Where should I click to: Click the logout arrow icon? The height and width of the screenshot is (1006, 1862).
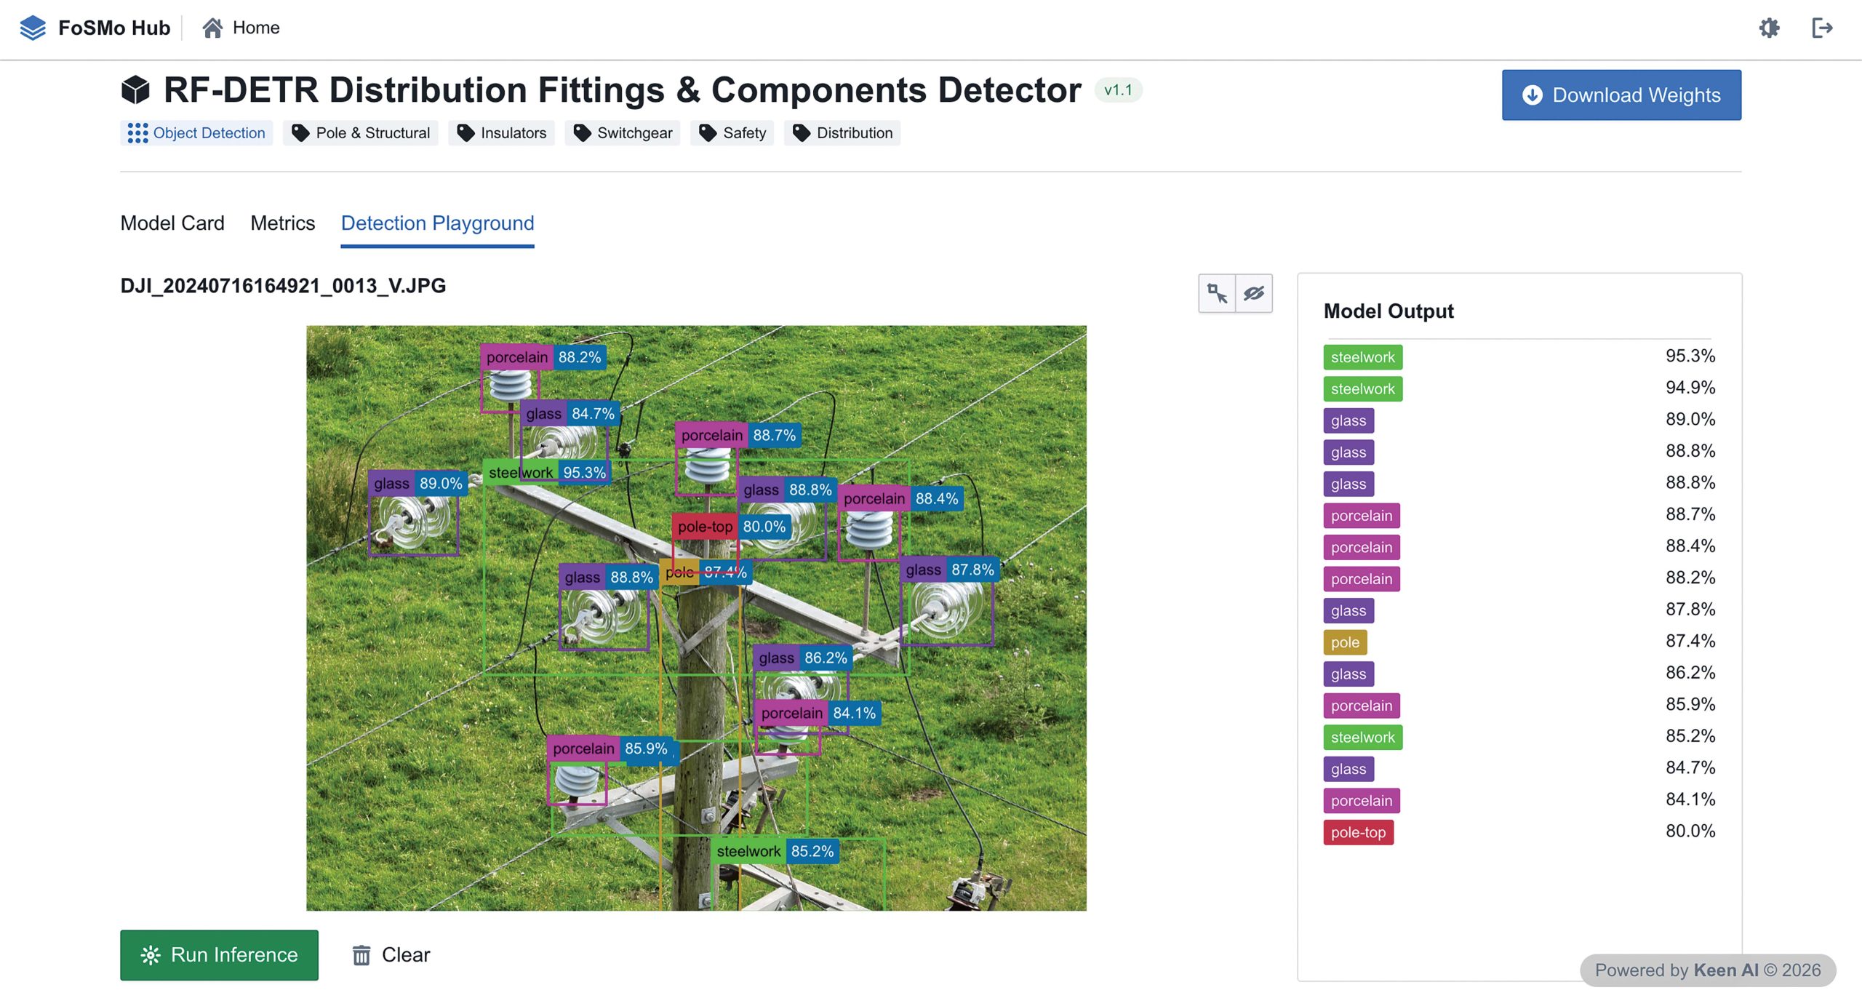(x=1822, y=28)
